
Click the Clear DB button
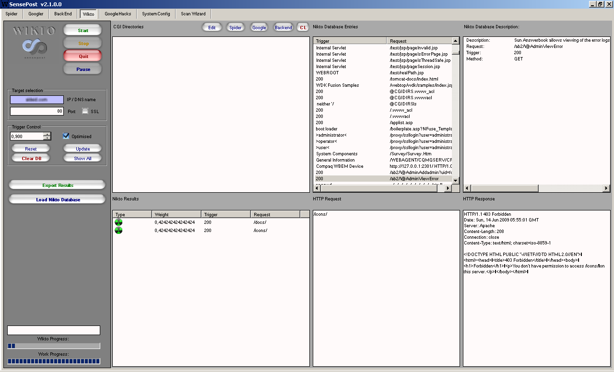click(x=31, y=158)
